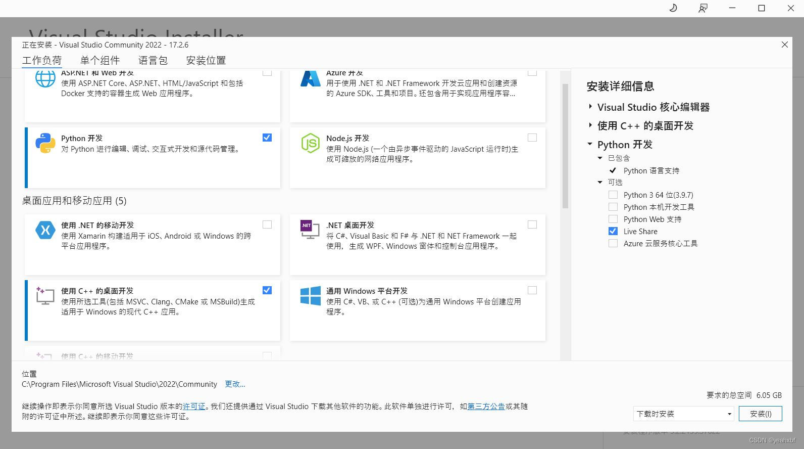This screenshot has height=449, width=804.
Task: Collapse the 已包含 group
Action: pyautogui.click(x=600, y=158)
